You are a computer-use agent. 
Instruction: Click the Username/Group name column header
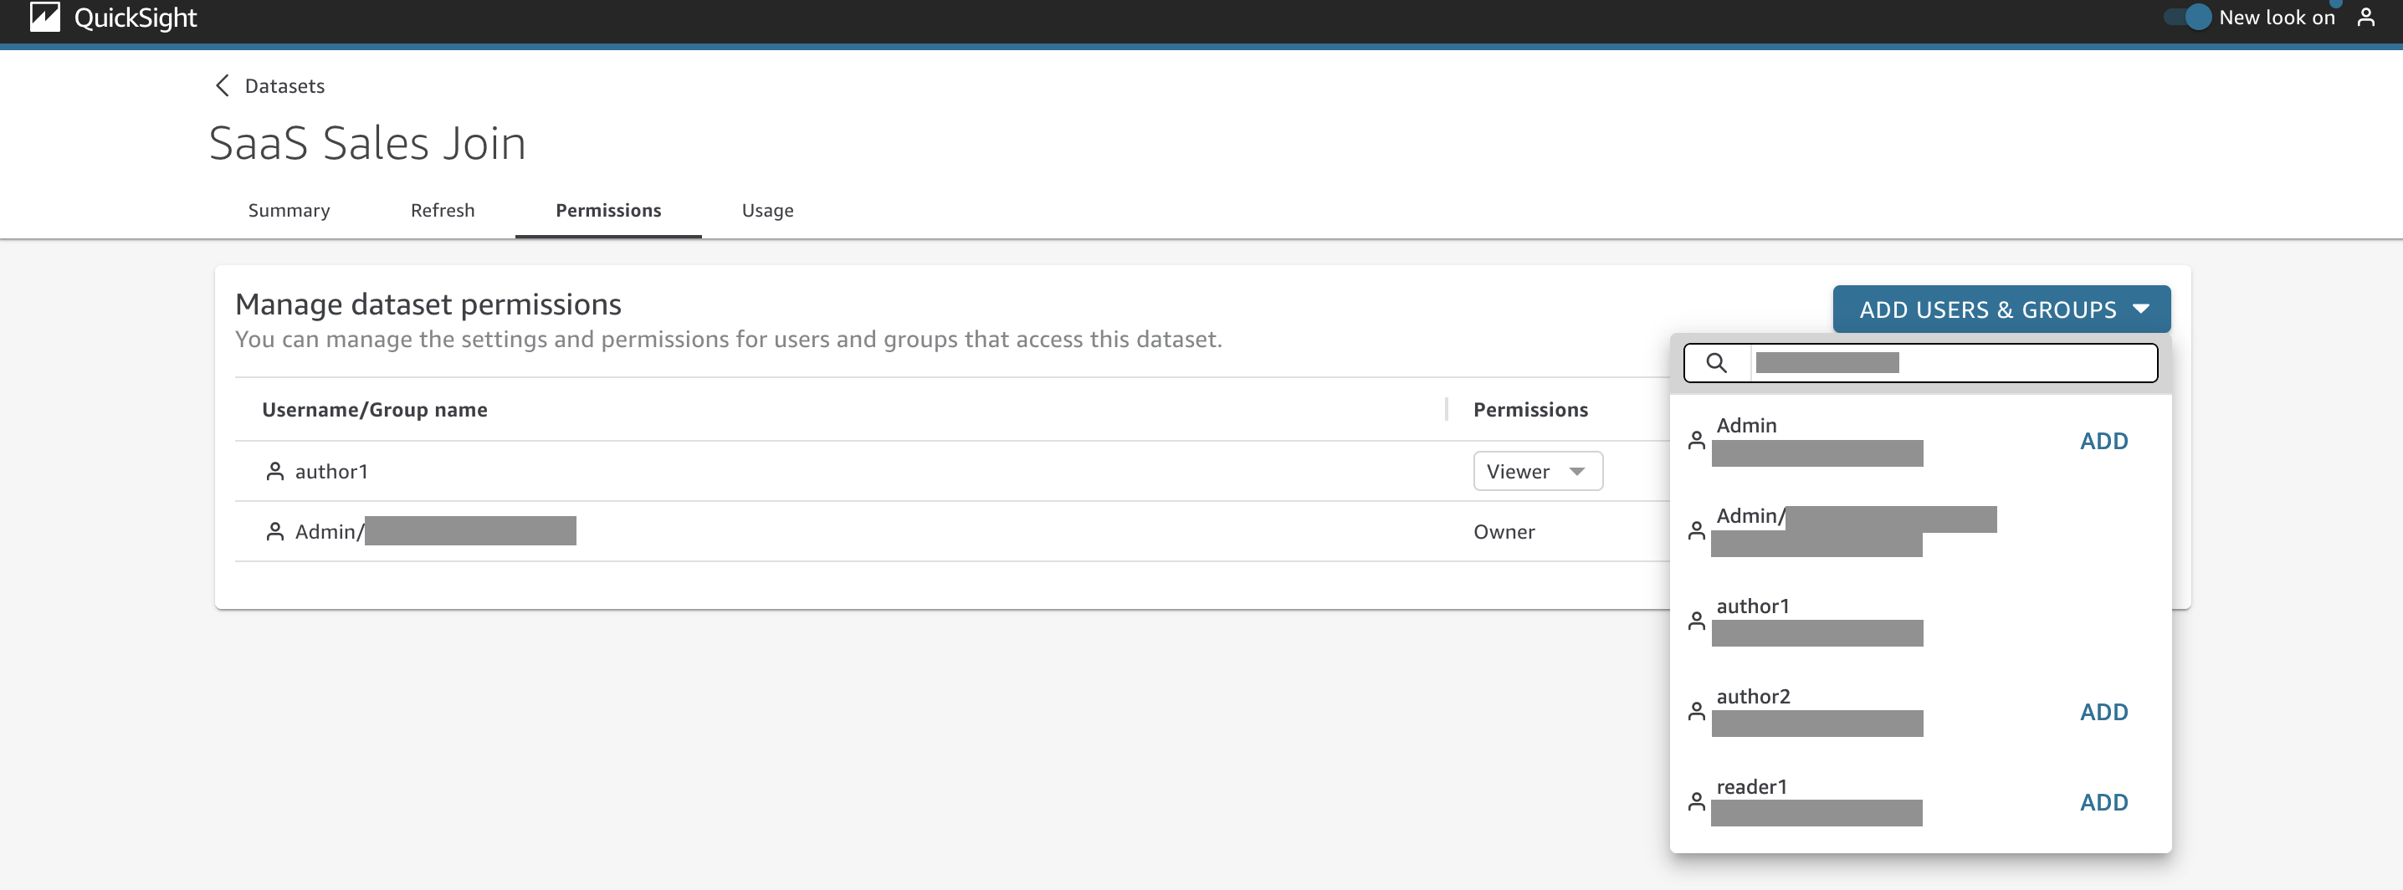pos(374,410)
